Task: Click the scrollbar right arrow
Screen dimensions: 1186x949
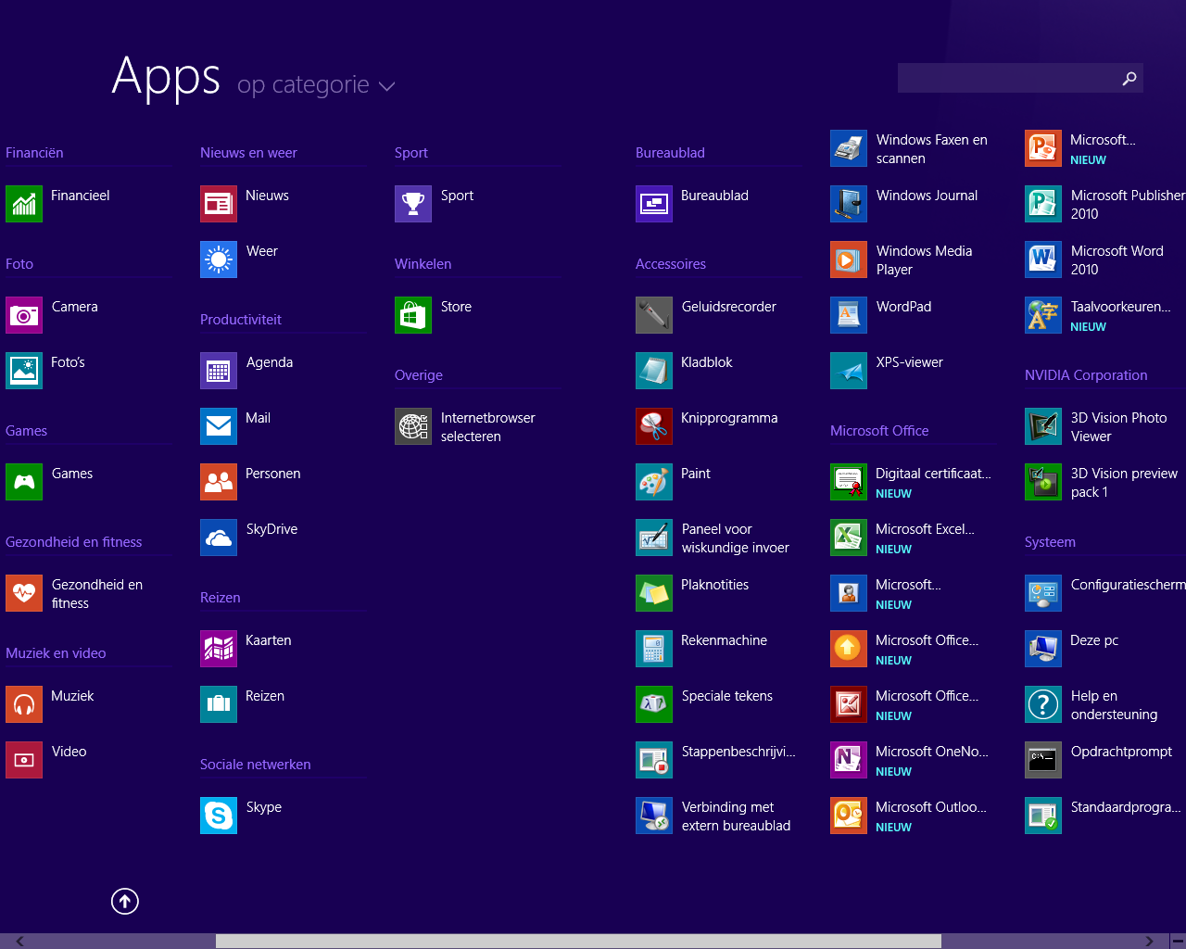Action: (x=1150, y=942)
